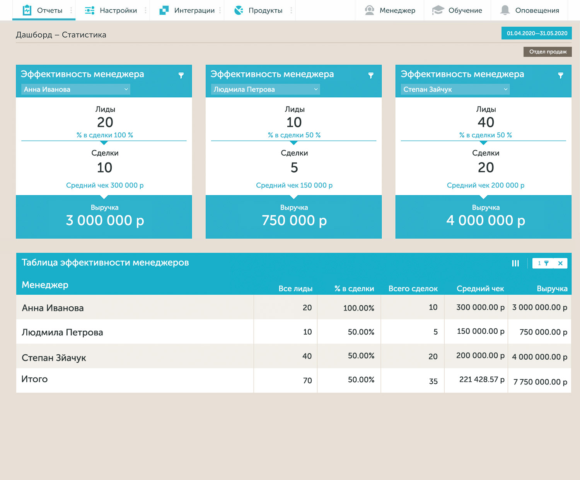Open the Отчеты tab options dots
Image resolution: width=580 pixels, height=480 pixels.
pos(71,10)
